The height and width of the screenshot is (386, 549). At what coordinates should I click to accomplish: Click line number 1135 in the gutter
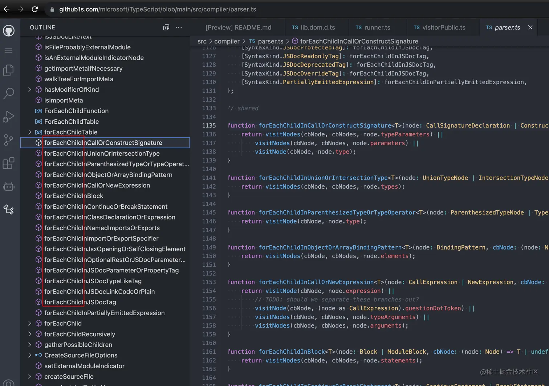pos(209,126)
